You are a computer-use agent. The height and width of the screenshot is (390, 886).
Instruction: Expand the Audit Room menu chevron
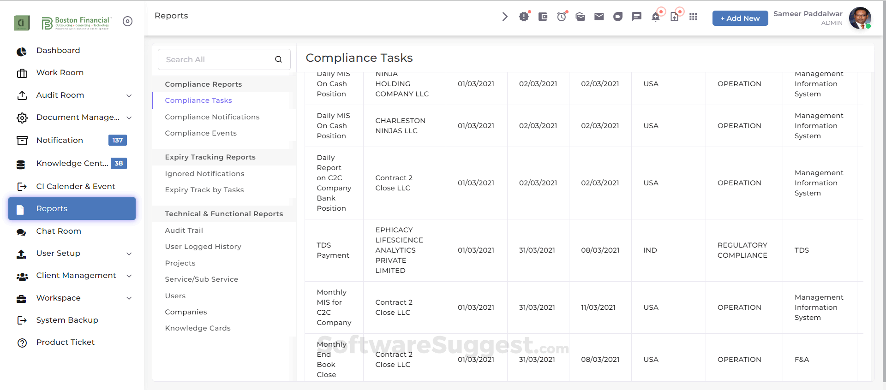pyautogui.click(x=129, y=95)
